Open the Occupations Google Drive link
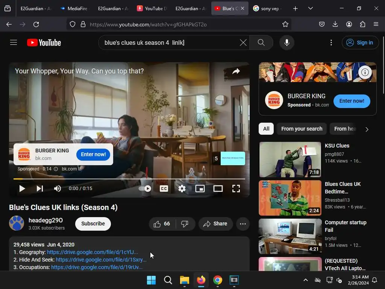Screen dimensions: 385x289 [97, 267]
